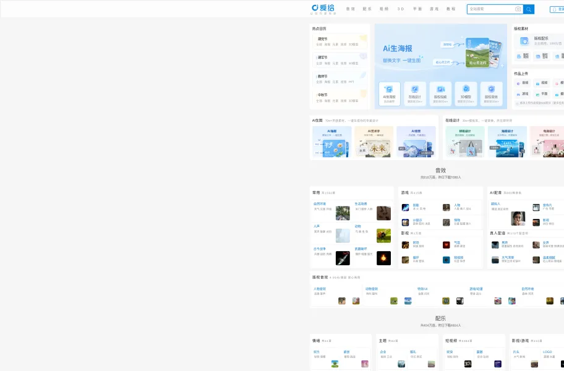Open the 配乐 navigation menu item
The height and width of the screenshot is (371, 564).
point(367,9)
